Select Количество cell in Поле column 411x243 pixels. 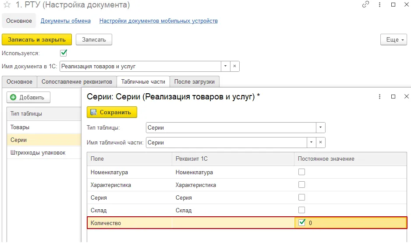tap(130, 223)
